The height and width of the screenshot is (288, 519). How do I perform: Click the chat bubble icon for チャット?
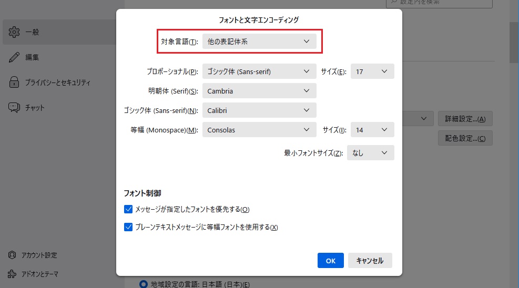tap(14, 108)
